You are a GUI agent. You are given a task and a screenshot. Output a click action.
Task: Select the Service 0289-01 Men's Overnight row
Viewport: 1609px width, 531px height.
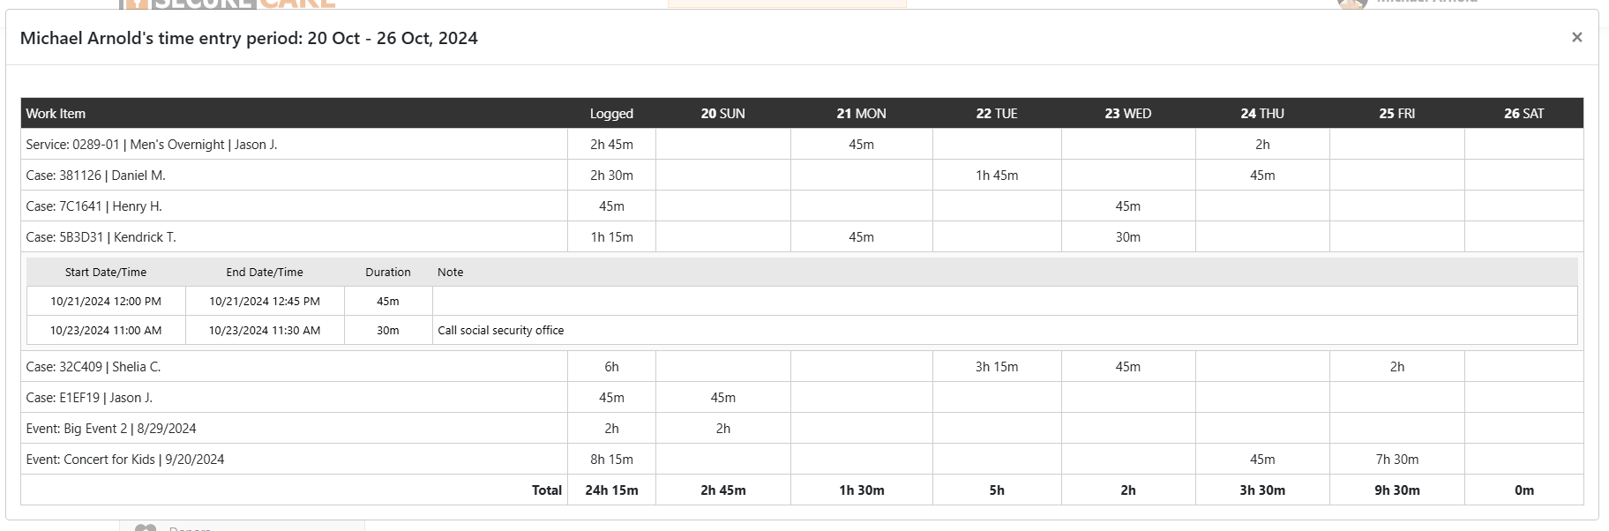point(152,144)
